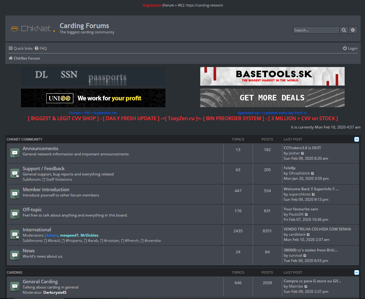Open advanced search via the gear icon
365x299 pixels.
coord(353,30)
